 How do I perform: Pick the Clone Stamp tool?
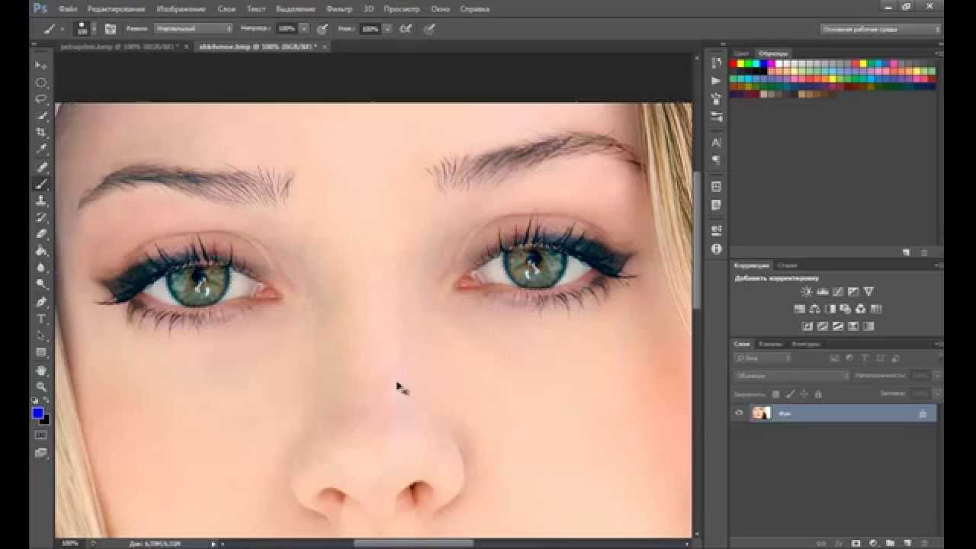pos(41,201)
